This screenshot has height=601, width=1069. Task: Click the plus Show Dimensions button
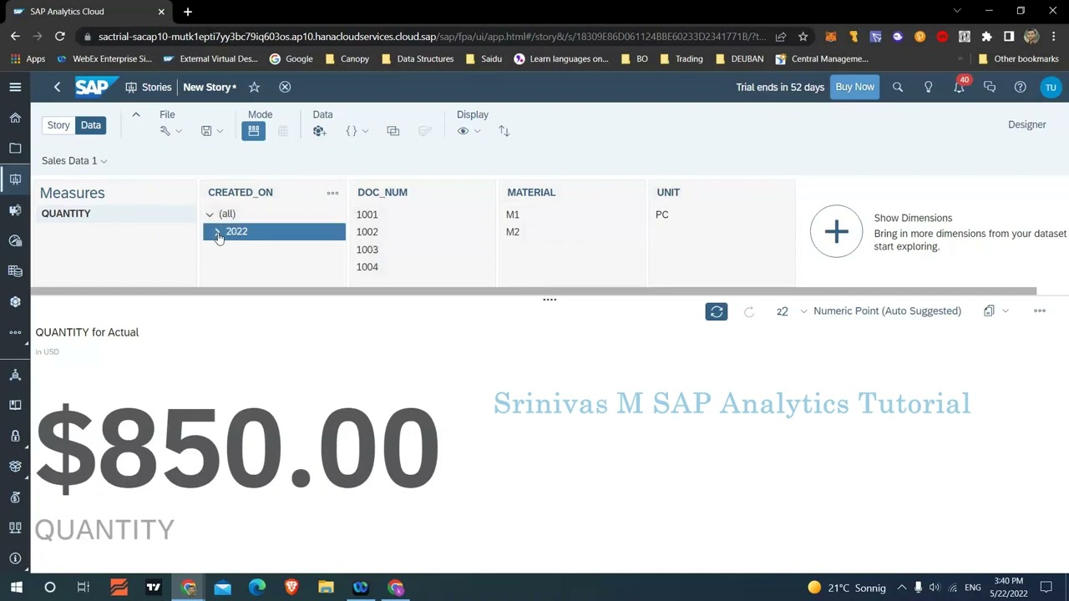pos(836,231)
